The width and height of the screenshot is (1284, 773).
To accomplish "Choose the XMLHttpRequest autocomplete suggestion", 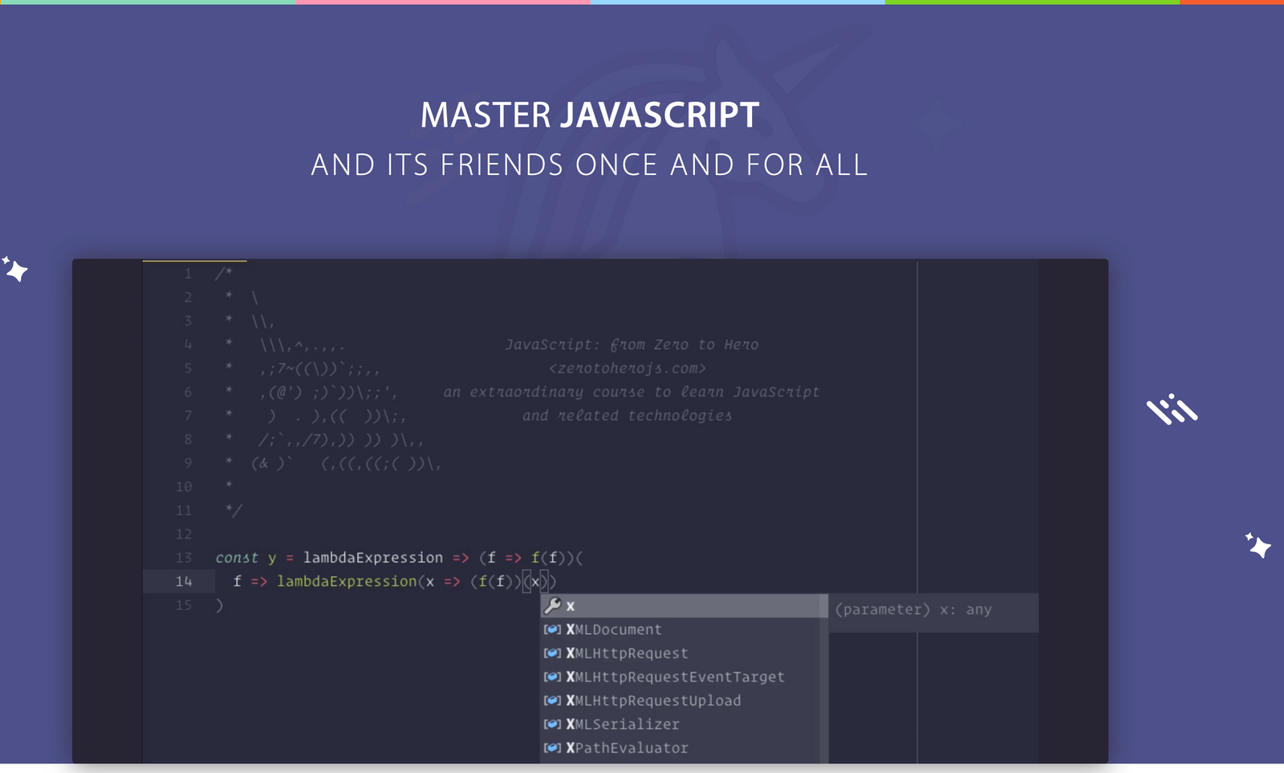I will click(684, 653).
